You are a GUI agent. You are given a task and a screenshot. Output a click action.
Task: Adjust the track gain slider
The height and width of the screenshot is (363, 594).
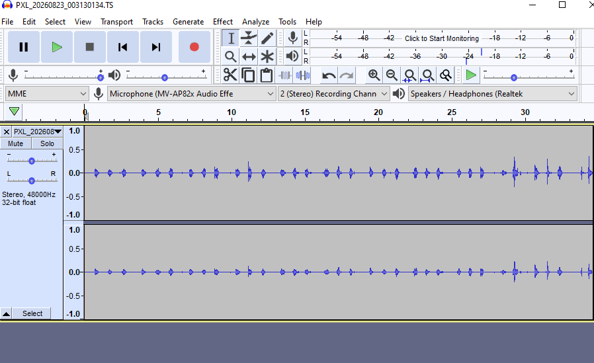[32, 161]
